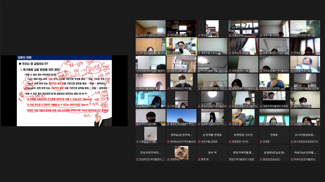This screenshot has width=325, height=182.
Task: Click muted mic icon beside 담양팀장 서수진 label
Action: (230, 142)
